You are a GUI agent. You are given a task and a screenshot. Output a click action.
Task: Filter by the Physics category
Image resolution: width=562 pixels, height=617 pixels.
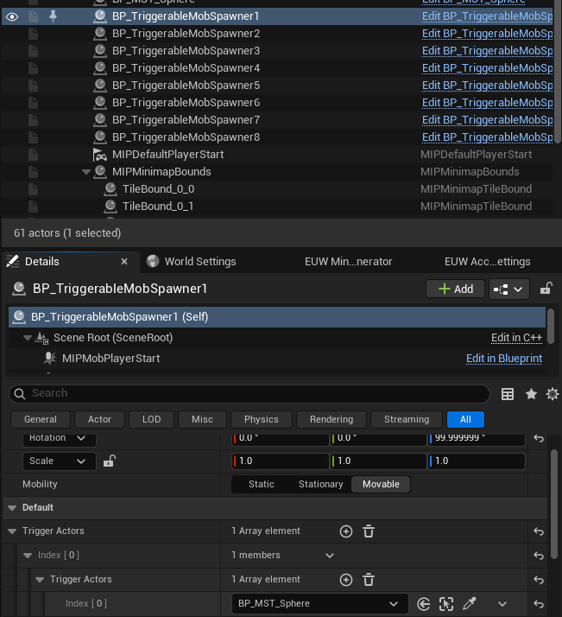[x=262, y=419]
